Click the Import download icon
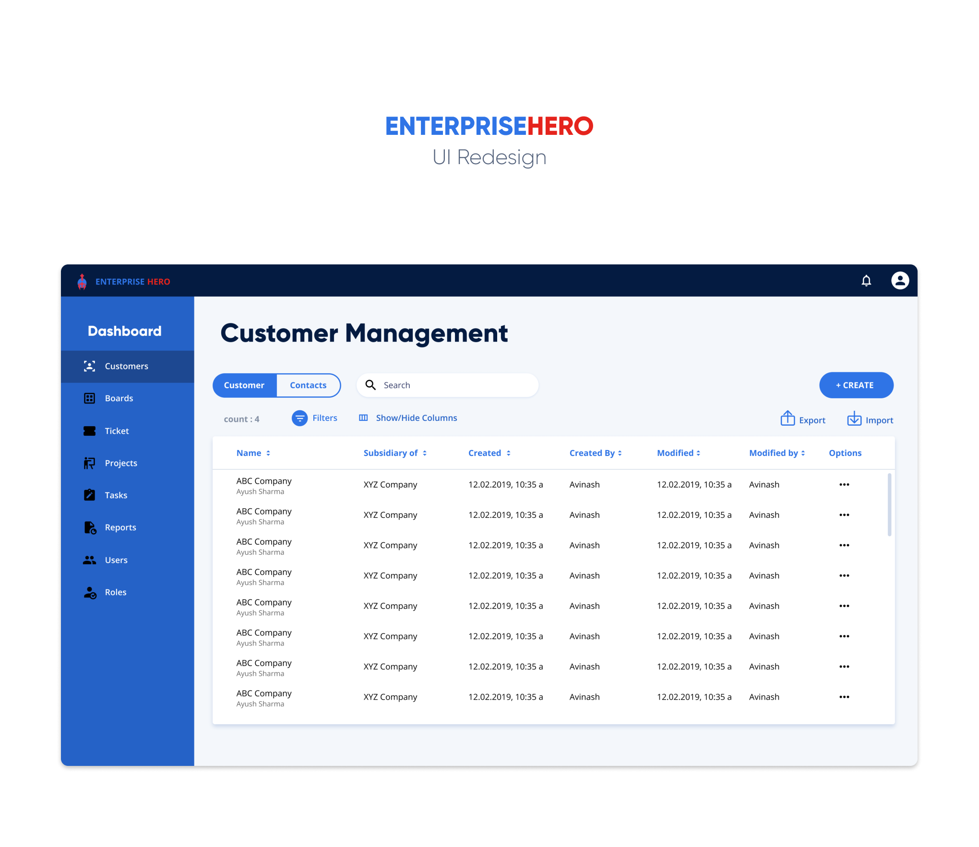 click(854, 418)
